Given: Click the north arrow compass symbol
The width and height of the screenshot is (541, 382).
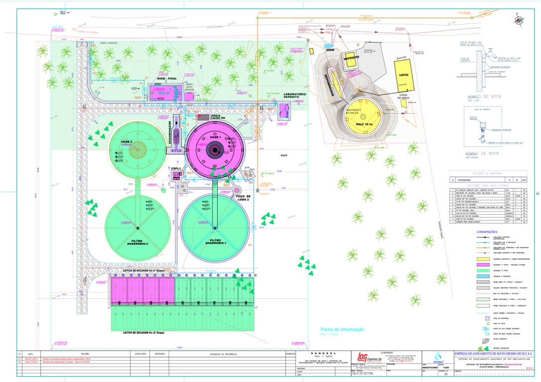Looking at the screenshot, I should 519,20.
